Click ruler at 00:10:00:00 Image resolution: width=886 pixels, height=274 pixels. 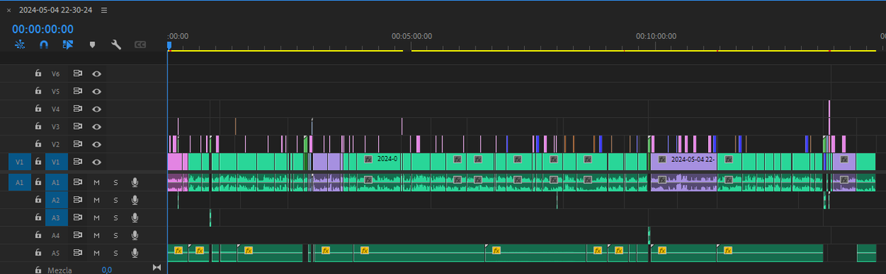[x=656, y=35]
